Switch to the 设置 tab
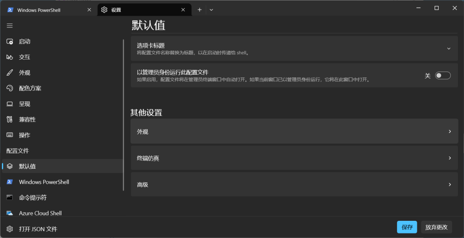 [x=144, y=10]
